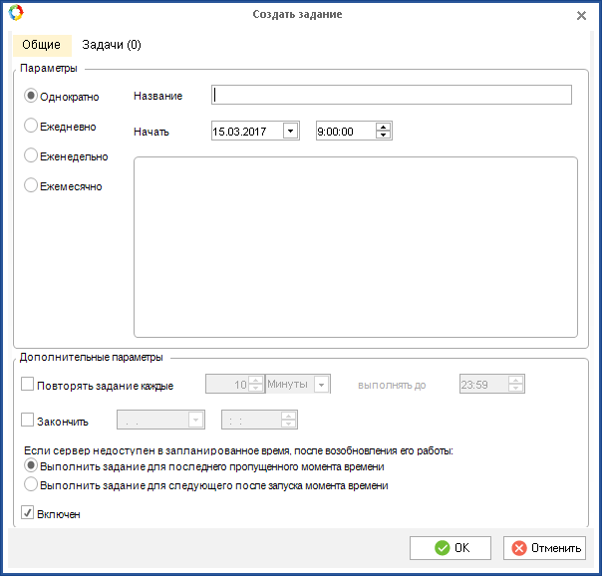Toggle the Включен checkbox
602x576 pixels.
27,514
